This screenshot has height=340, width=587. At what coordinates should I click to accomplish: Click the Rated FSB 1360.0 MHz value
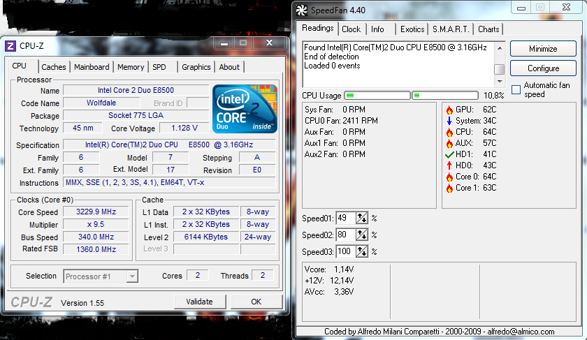tap(96, 249)
